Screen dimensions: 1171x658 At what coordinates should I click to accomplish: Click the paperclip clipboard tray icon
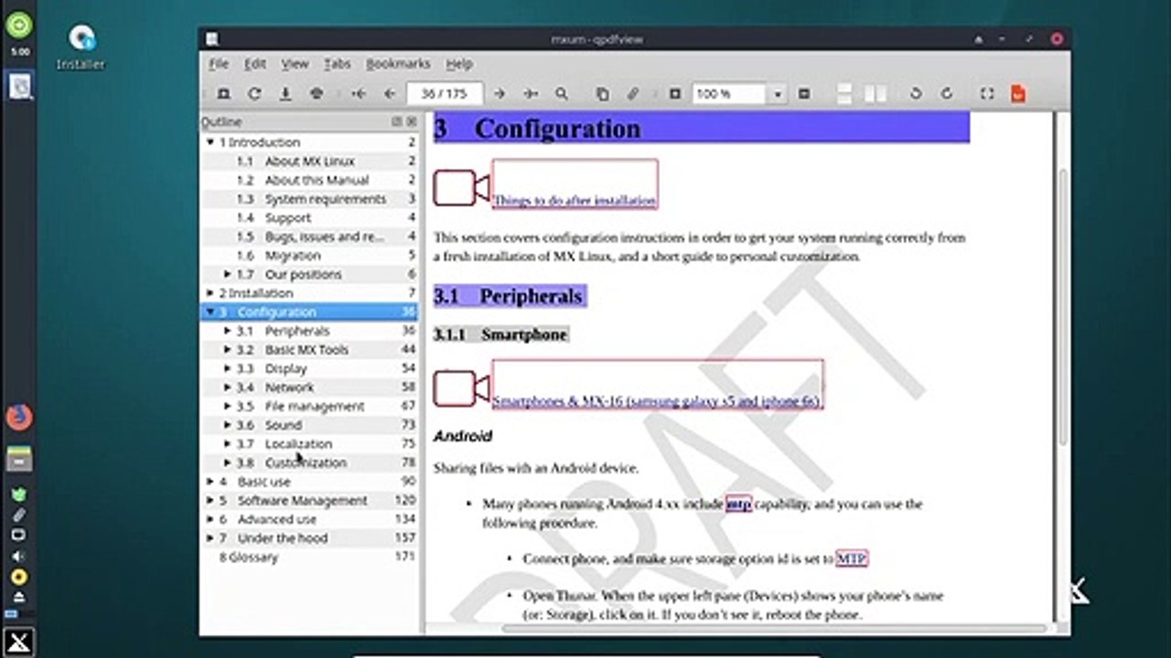pyautogui.click(x=18, y=515)
